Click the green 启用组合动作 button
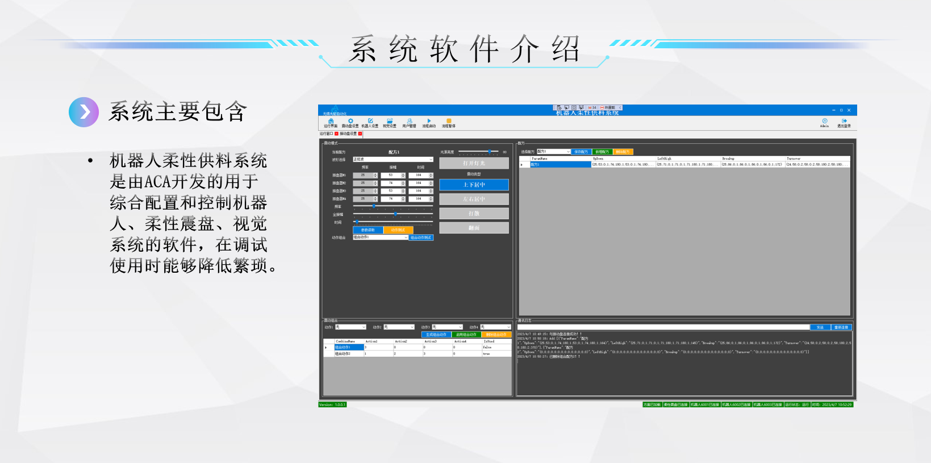Screen dimensions: 931x463 (466, 335)
